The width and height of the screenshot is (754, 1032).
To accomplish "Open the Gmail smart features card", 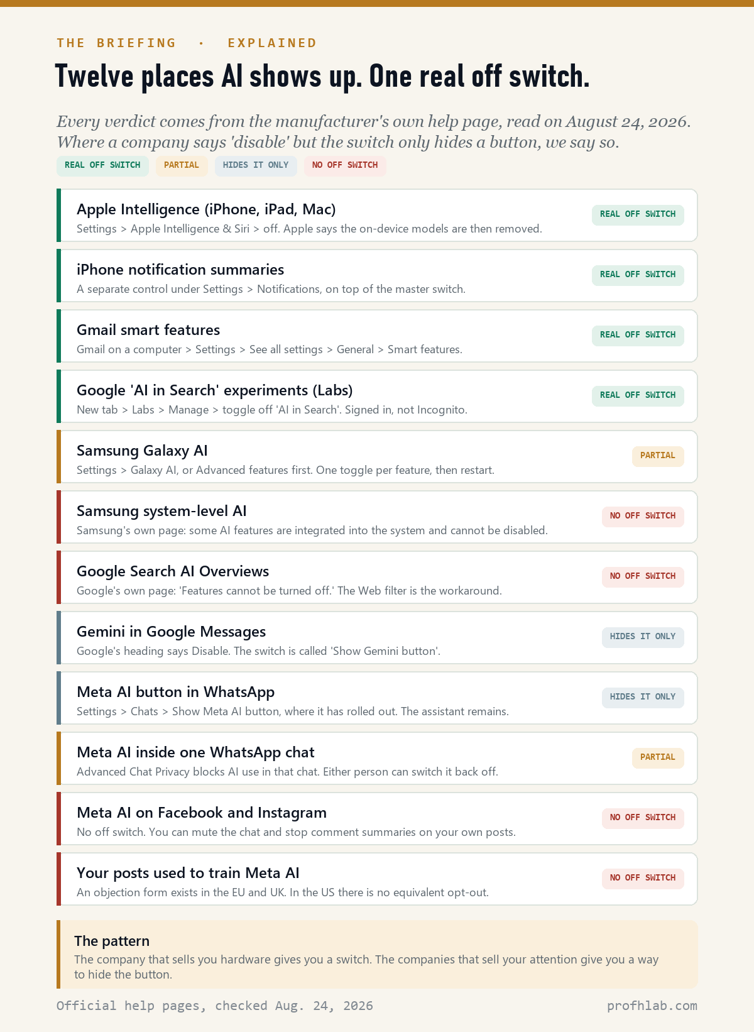I will coord(377,336).
